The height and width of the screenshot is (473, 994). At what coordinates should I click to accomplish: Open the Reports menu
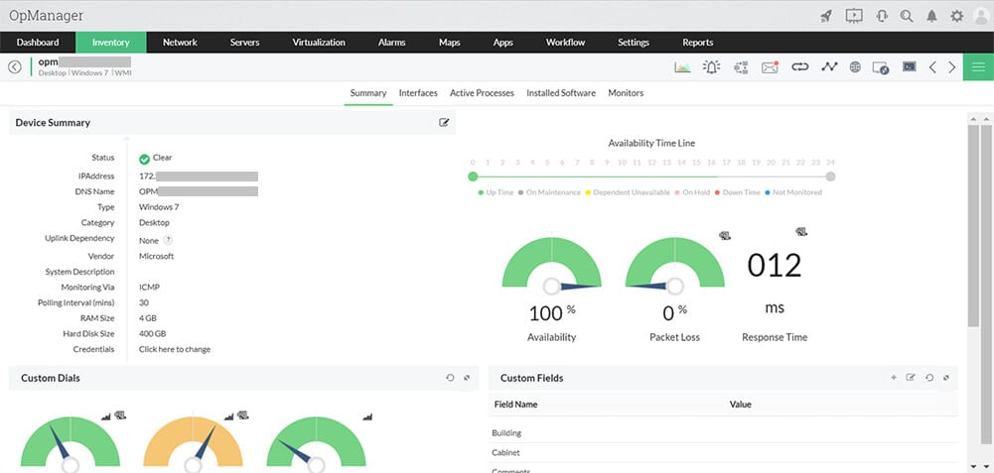coord(698,43)
